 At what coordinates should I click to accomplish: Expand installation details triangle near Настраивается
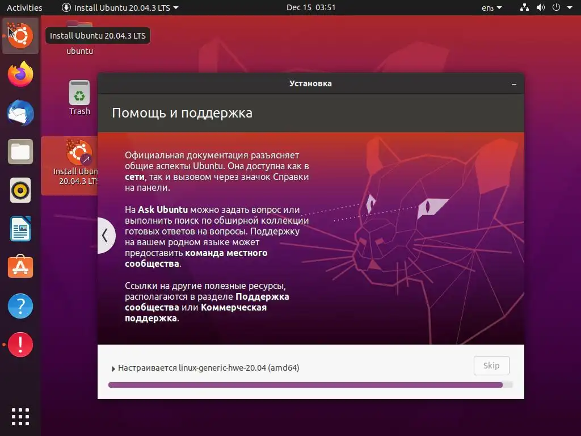click(x=113, y=368)
